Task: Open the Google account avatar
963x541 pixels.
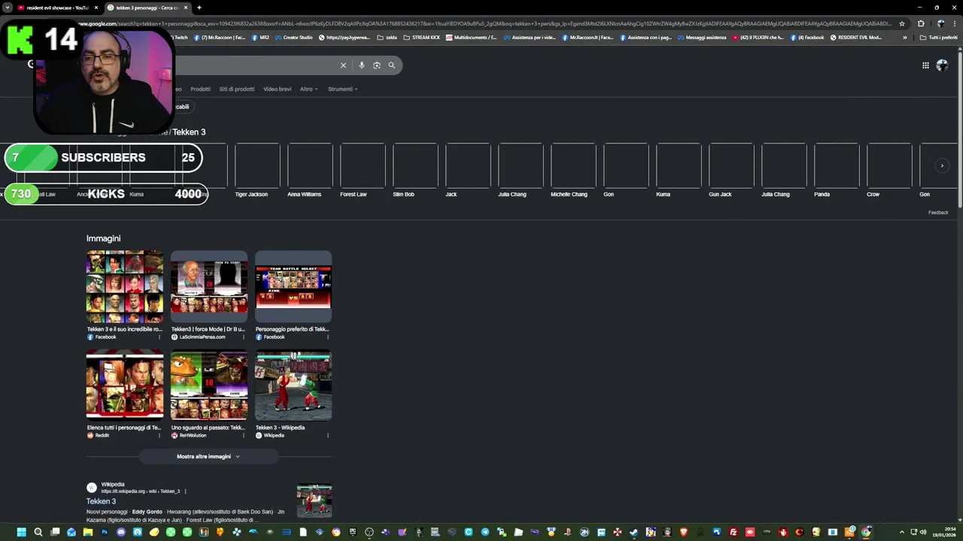Action: click(x=942, y=65)
